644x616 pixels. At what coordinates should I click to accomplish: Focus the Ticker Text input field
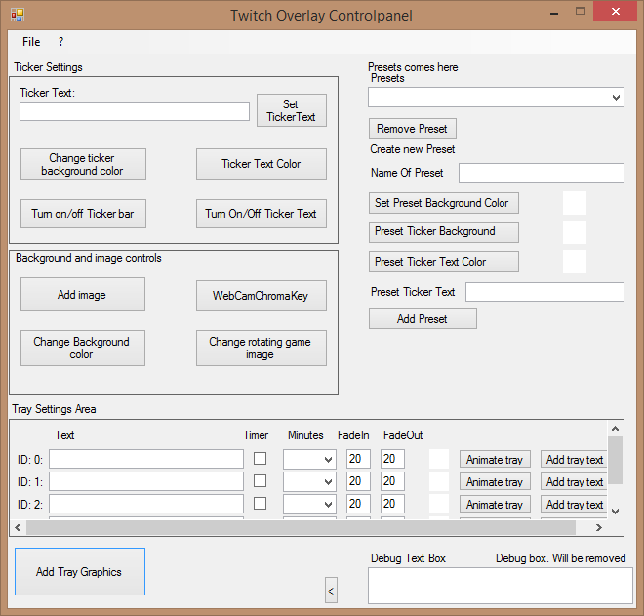[135, 111]
